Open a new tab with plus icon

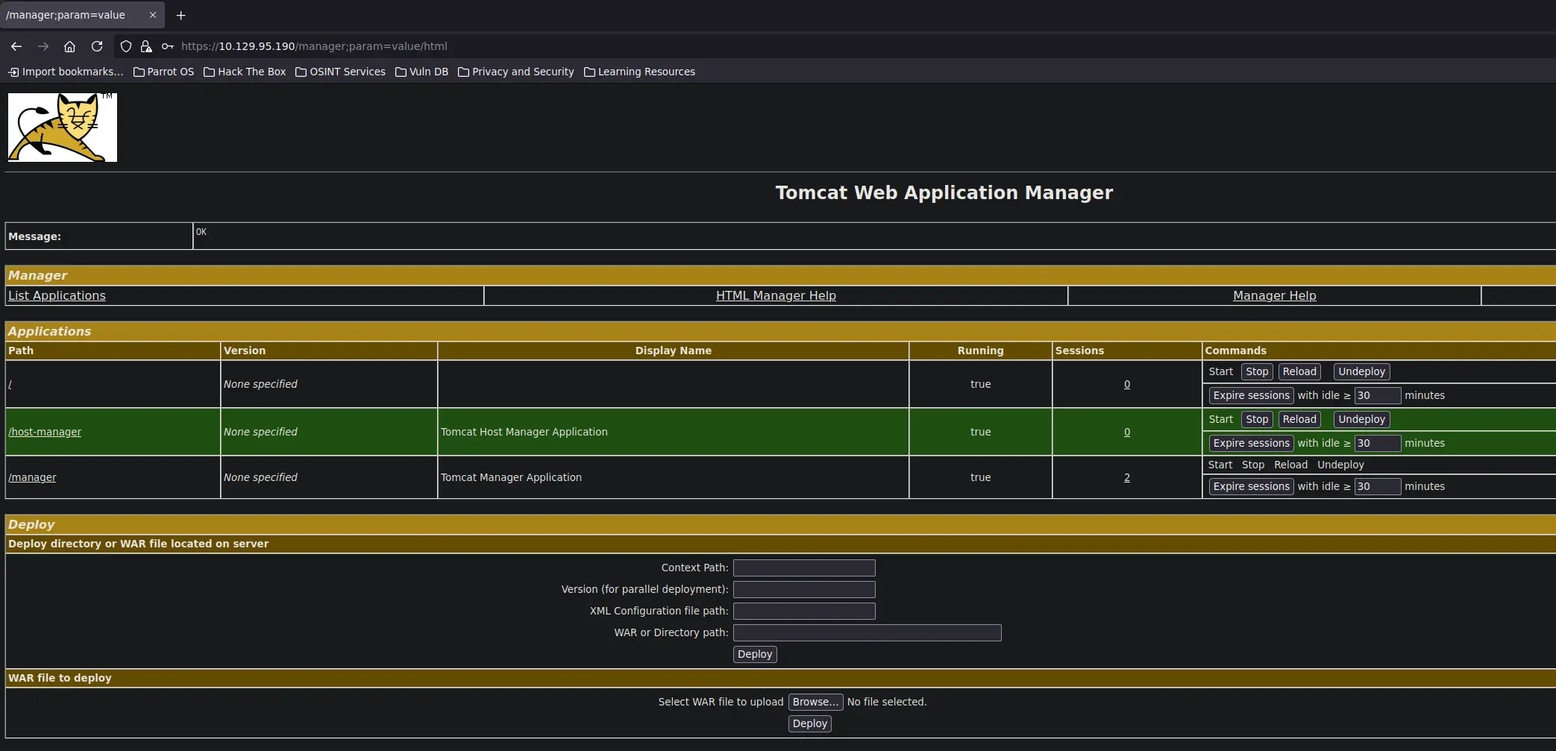pos(181,15)
